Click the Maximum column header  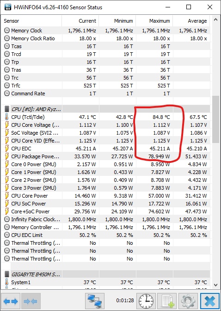154,21
